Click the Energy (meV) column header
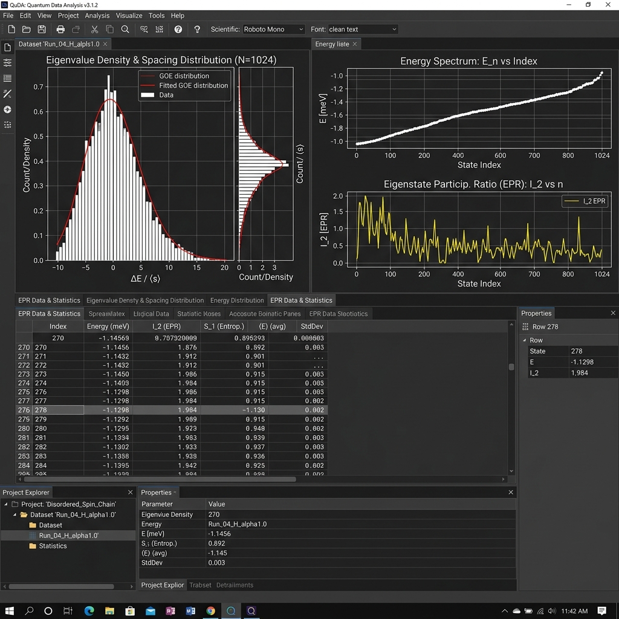619x619 pixels. 108,326
